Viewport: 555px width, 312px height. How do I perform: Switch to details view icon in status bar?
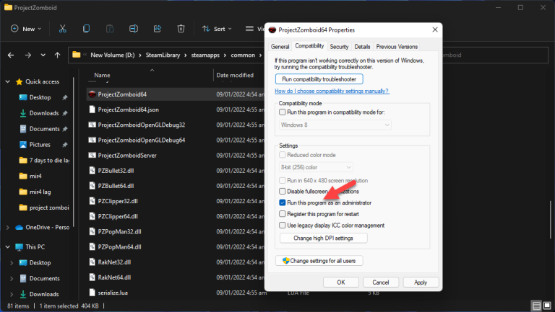click(537, 306)
